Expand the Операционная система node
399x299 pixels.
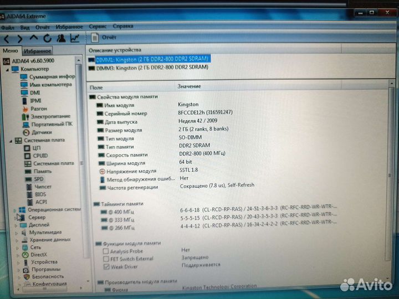(x=15, y=210)
